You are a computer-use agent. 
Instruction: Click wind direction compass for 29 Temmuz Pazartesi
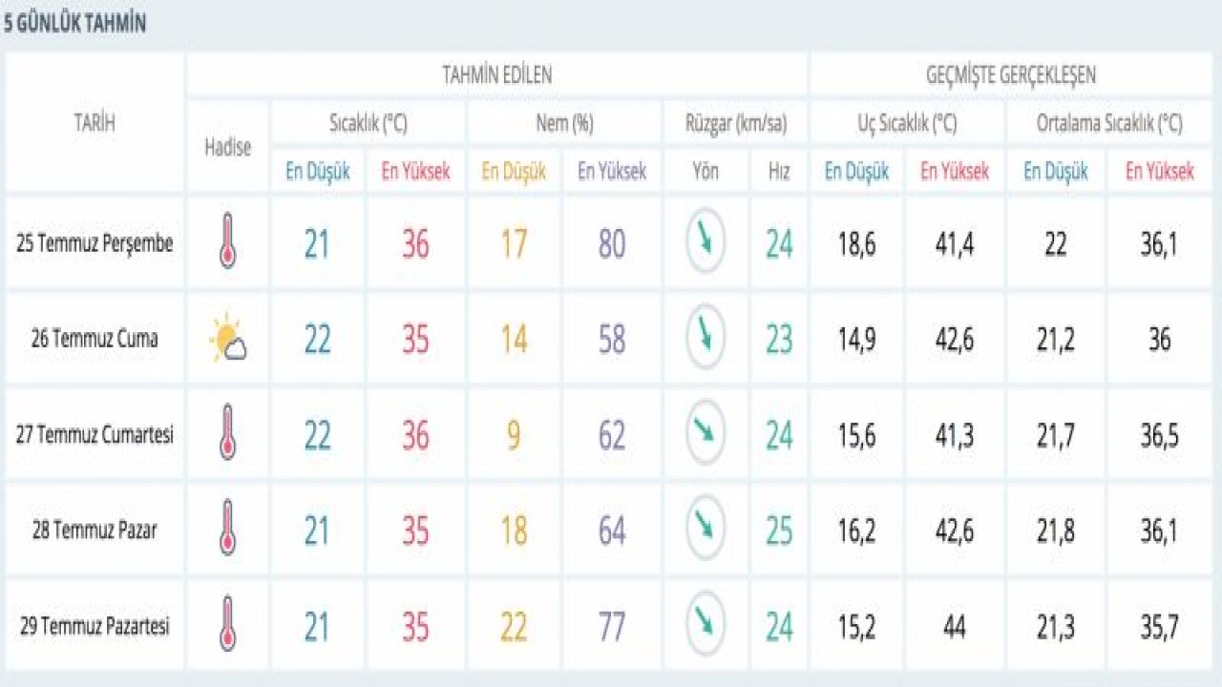pyautogui.click(x=706, y=624)
